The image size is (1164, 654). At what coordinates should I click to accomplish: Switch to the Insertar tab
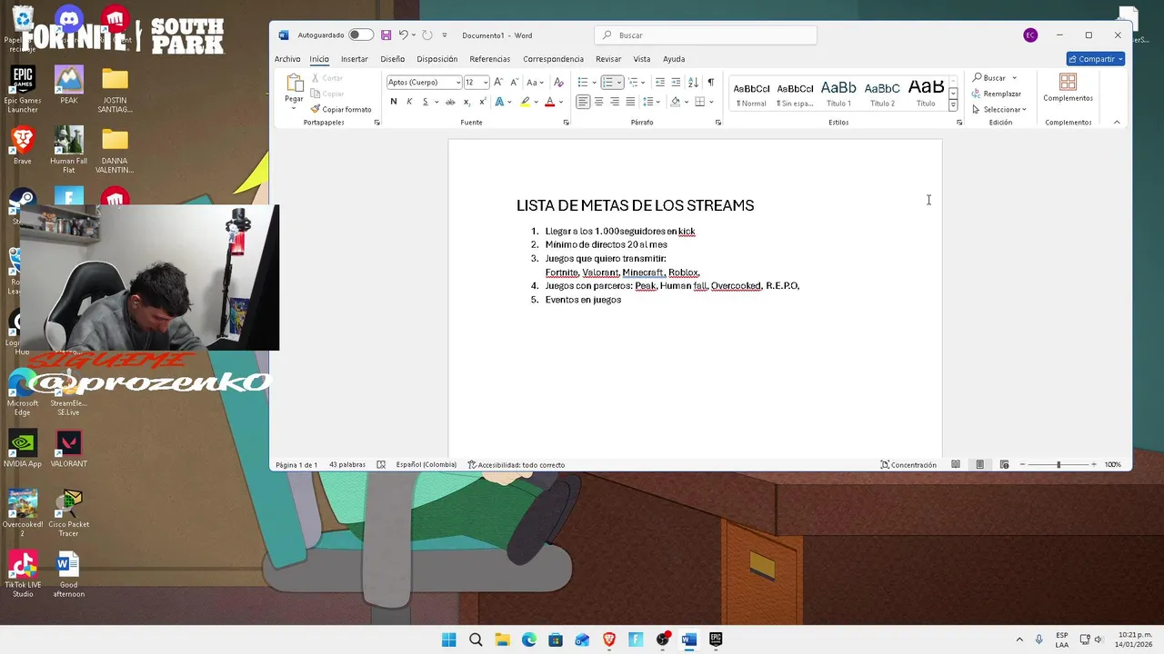(355, 59)
